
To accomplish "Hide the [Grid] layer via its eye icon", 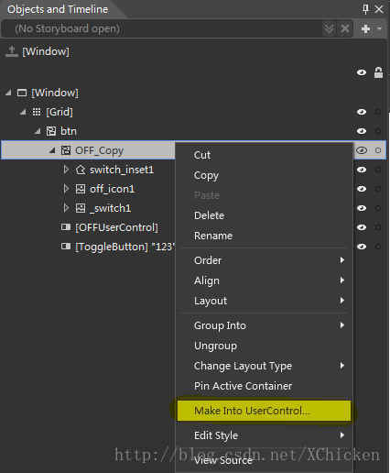I will point(362,112).
